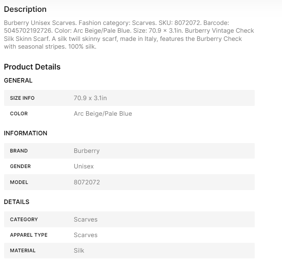Click the product description paragraph text
Screen dimensions: 282x260
(129, 35)
